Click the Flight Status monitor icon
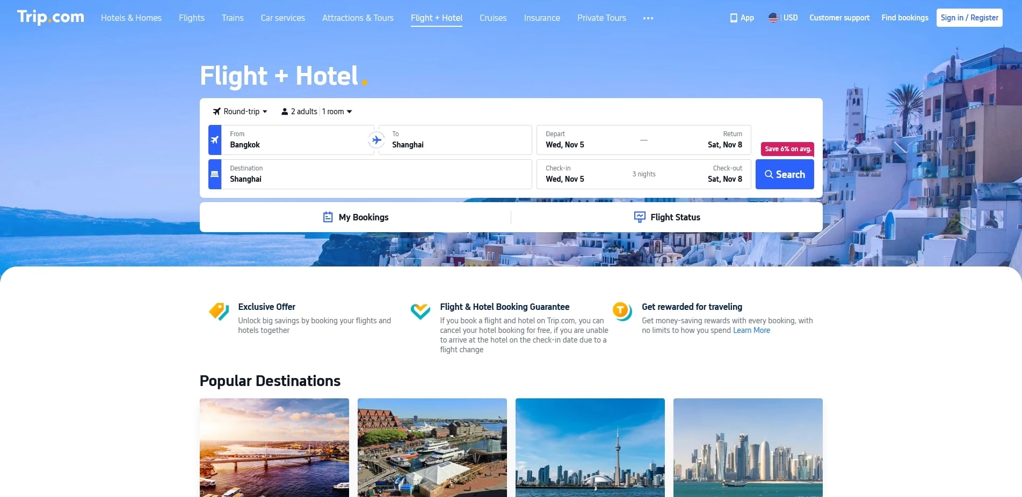The width and height of the screenshot is (1022, 497). pyautogui.click(x=640, y=217)
